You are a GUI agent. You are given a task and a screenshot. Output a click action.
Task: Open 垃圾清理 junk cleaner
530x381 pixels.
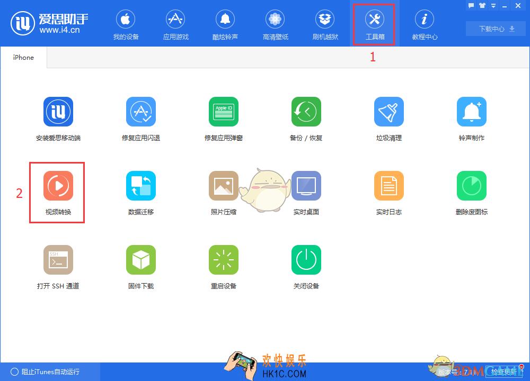(x=388, y=119)
